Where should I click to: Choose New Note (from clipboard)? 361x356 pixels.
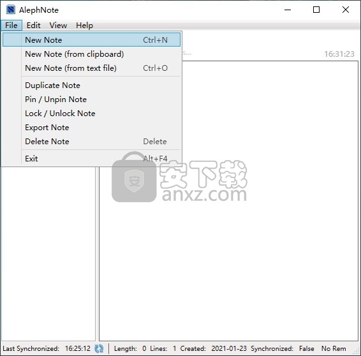coord(91,54)
